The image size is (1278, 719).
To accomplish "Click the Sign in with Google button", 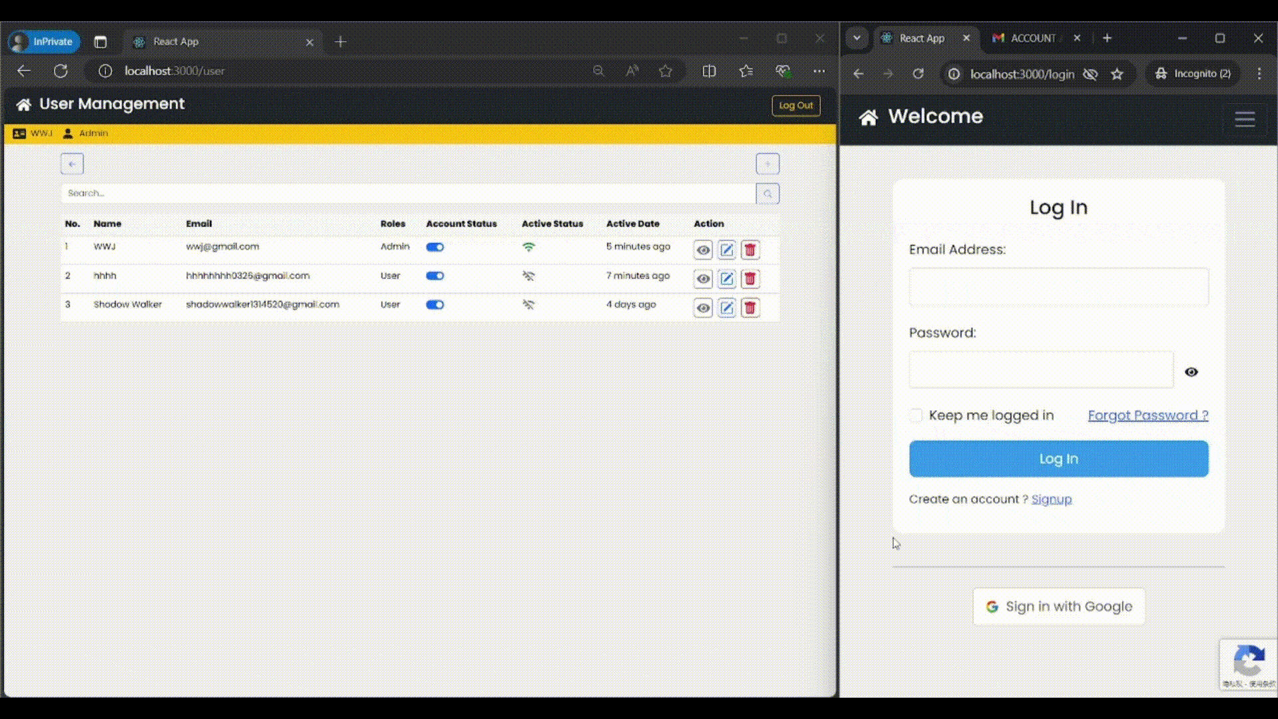I will (1058, 606).
